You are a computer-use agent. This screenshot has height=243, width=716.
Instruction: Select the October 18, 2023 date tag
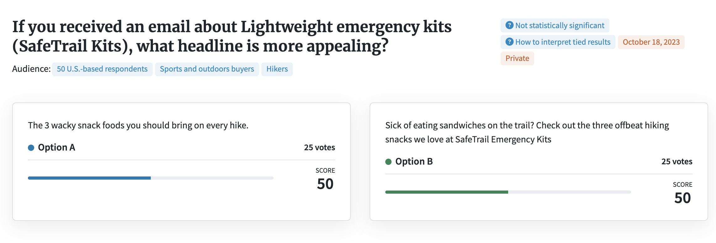[651, 42]
